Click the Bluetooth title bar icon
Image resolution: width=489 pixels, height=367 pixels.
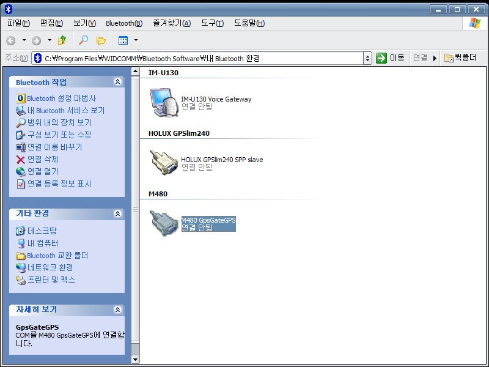(x=9, y=9)
